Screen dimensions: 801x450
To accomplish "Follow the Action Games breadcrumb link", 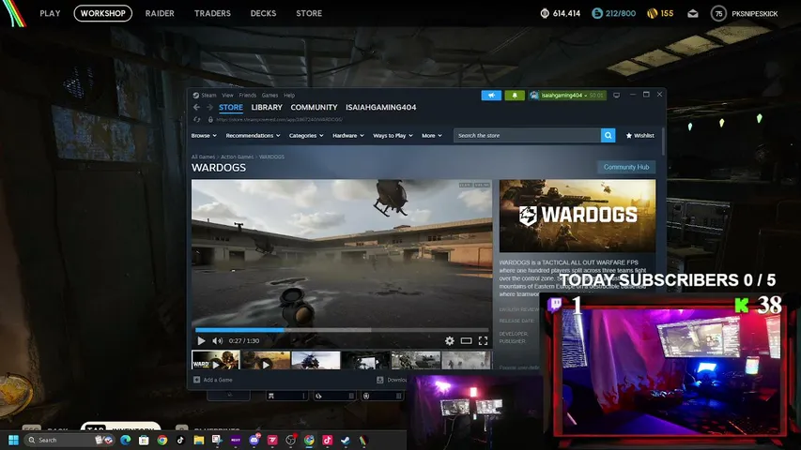I will [x=237, y=157].
